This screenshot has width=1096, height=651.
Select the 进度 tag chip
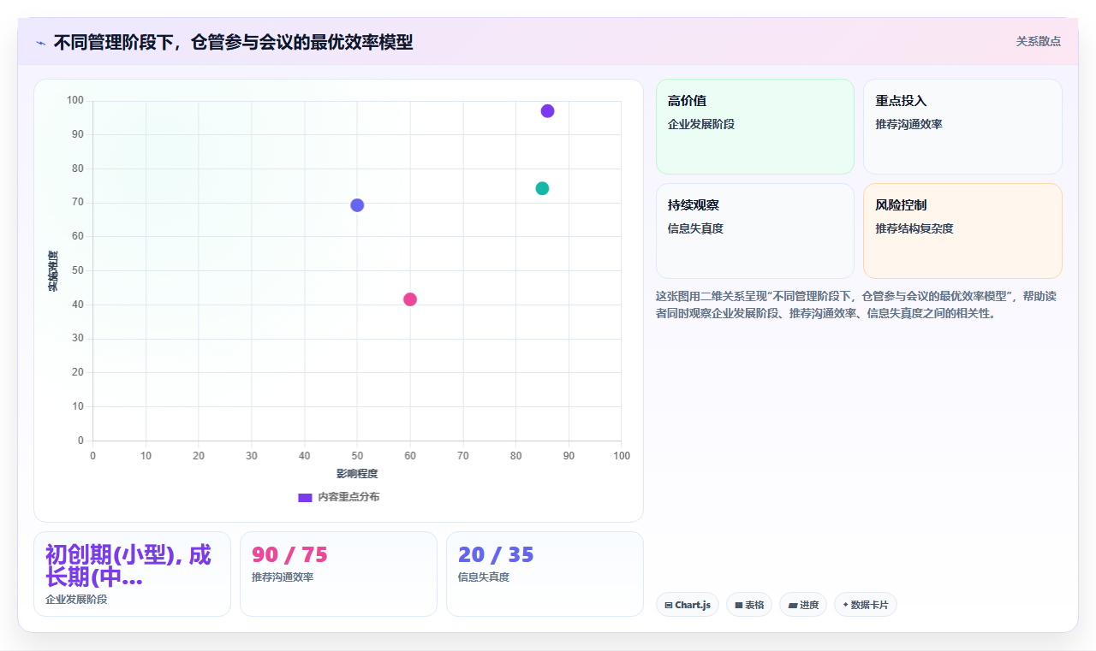[x=803, y=605]
